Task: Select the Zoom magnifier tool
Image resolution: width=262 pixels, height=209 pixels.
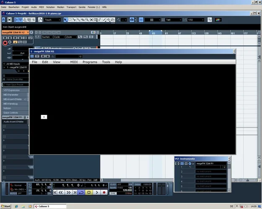Action: 87,20
